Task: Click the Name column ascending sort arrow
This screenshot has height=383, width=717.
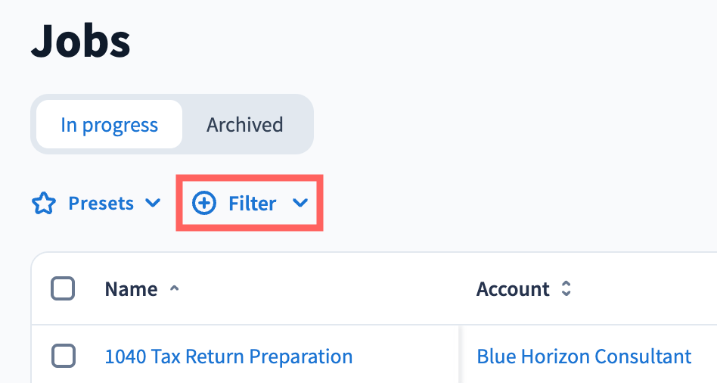Action: coord(175,288)
